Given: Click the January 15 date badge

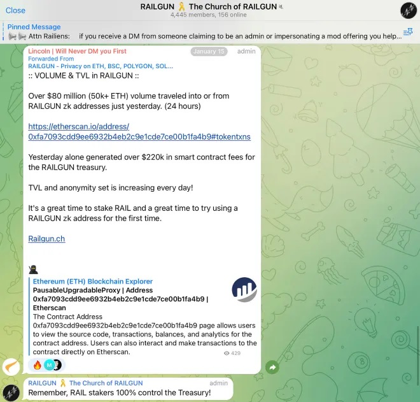Looking at the screenshot, I should [x=208, y=52].
